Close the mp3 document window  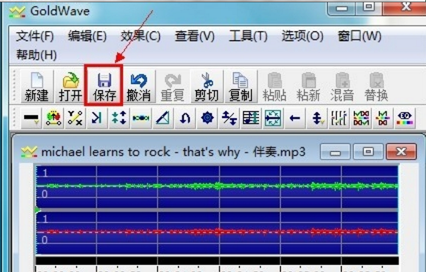[x=401, y=152]
